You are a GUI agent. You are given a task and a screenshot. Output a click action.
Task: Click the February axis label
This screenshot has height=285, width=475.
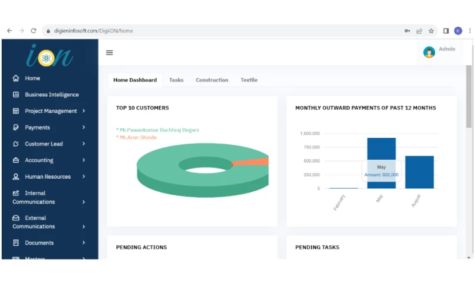(x=339, y=202)
